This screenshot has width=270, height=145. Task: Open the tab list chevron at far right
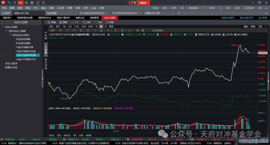[266, 13]
